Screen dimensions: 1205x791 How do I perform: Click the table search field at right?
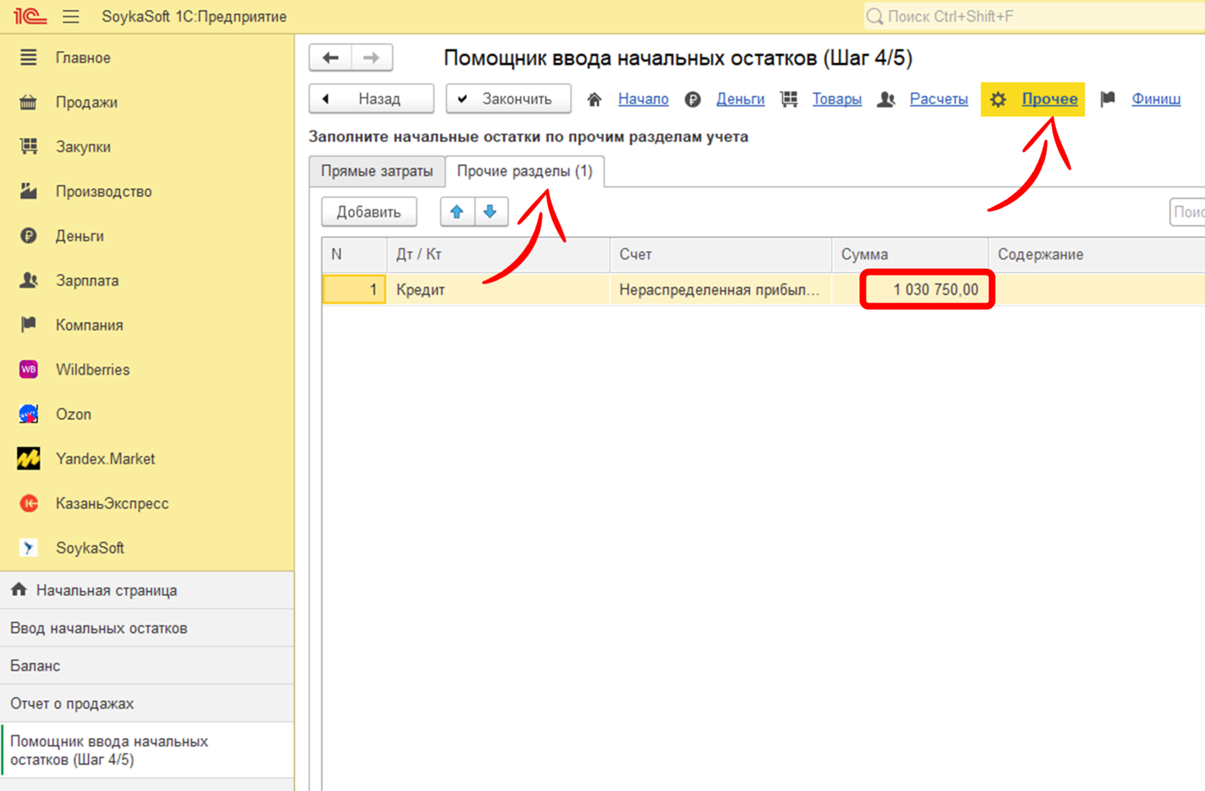click(x=1188, y=212)
